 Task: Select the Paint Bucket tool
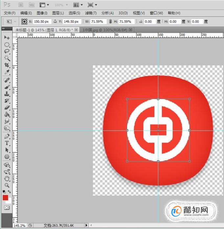7,114
